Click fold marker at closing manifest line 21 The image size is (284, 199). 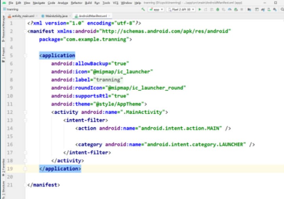click(25, 185)
